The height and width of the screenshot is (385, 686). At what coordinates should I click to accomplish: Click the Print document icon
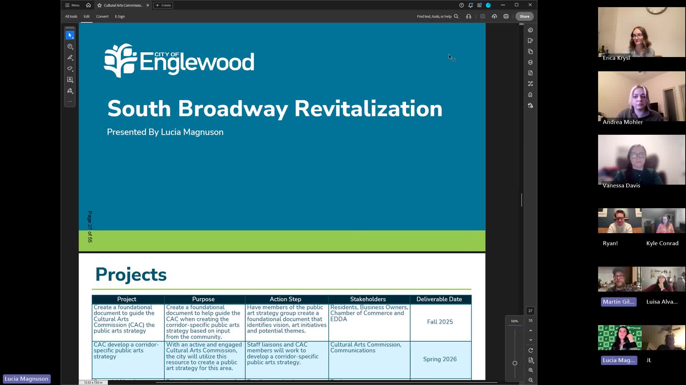pyautogui.click(x=506, y=16)
